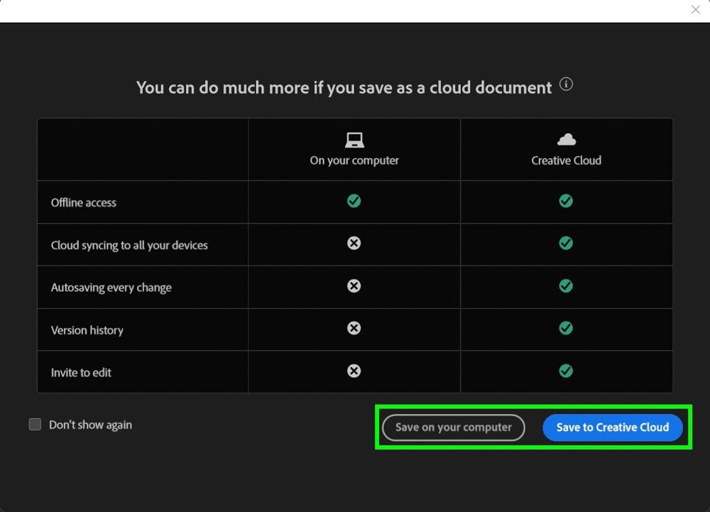The width and height of the screenshot is (710, 512).
Task: Click the Invite to edit checkmark icon
Action: [566, 371]
